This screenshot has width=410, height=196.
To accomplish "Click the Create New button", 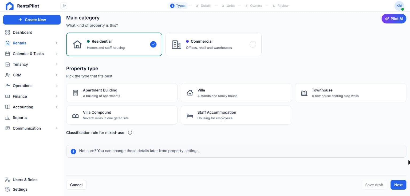I will [x=32, y=20].
